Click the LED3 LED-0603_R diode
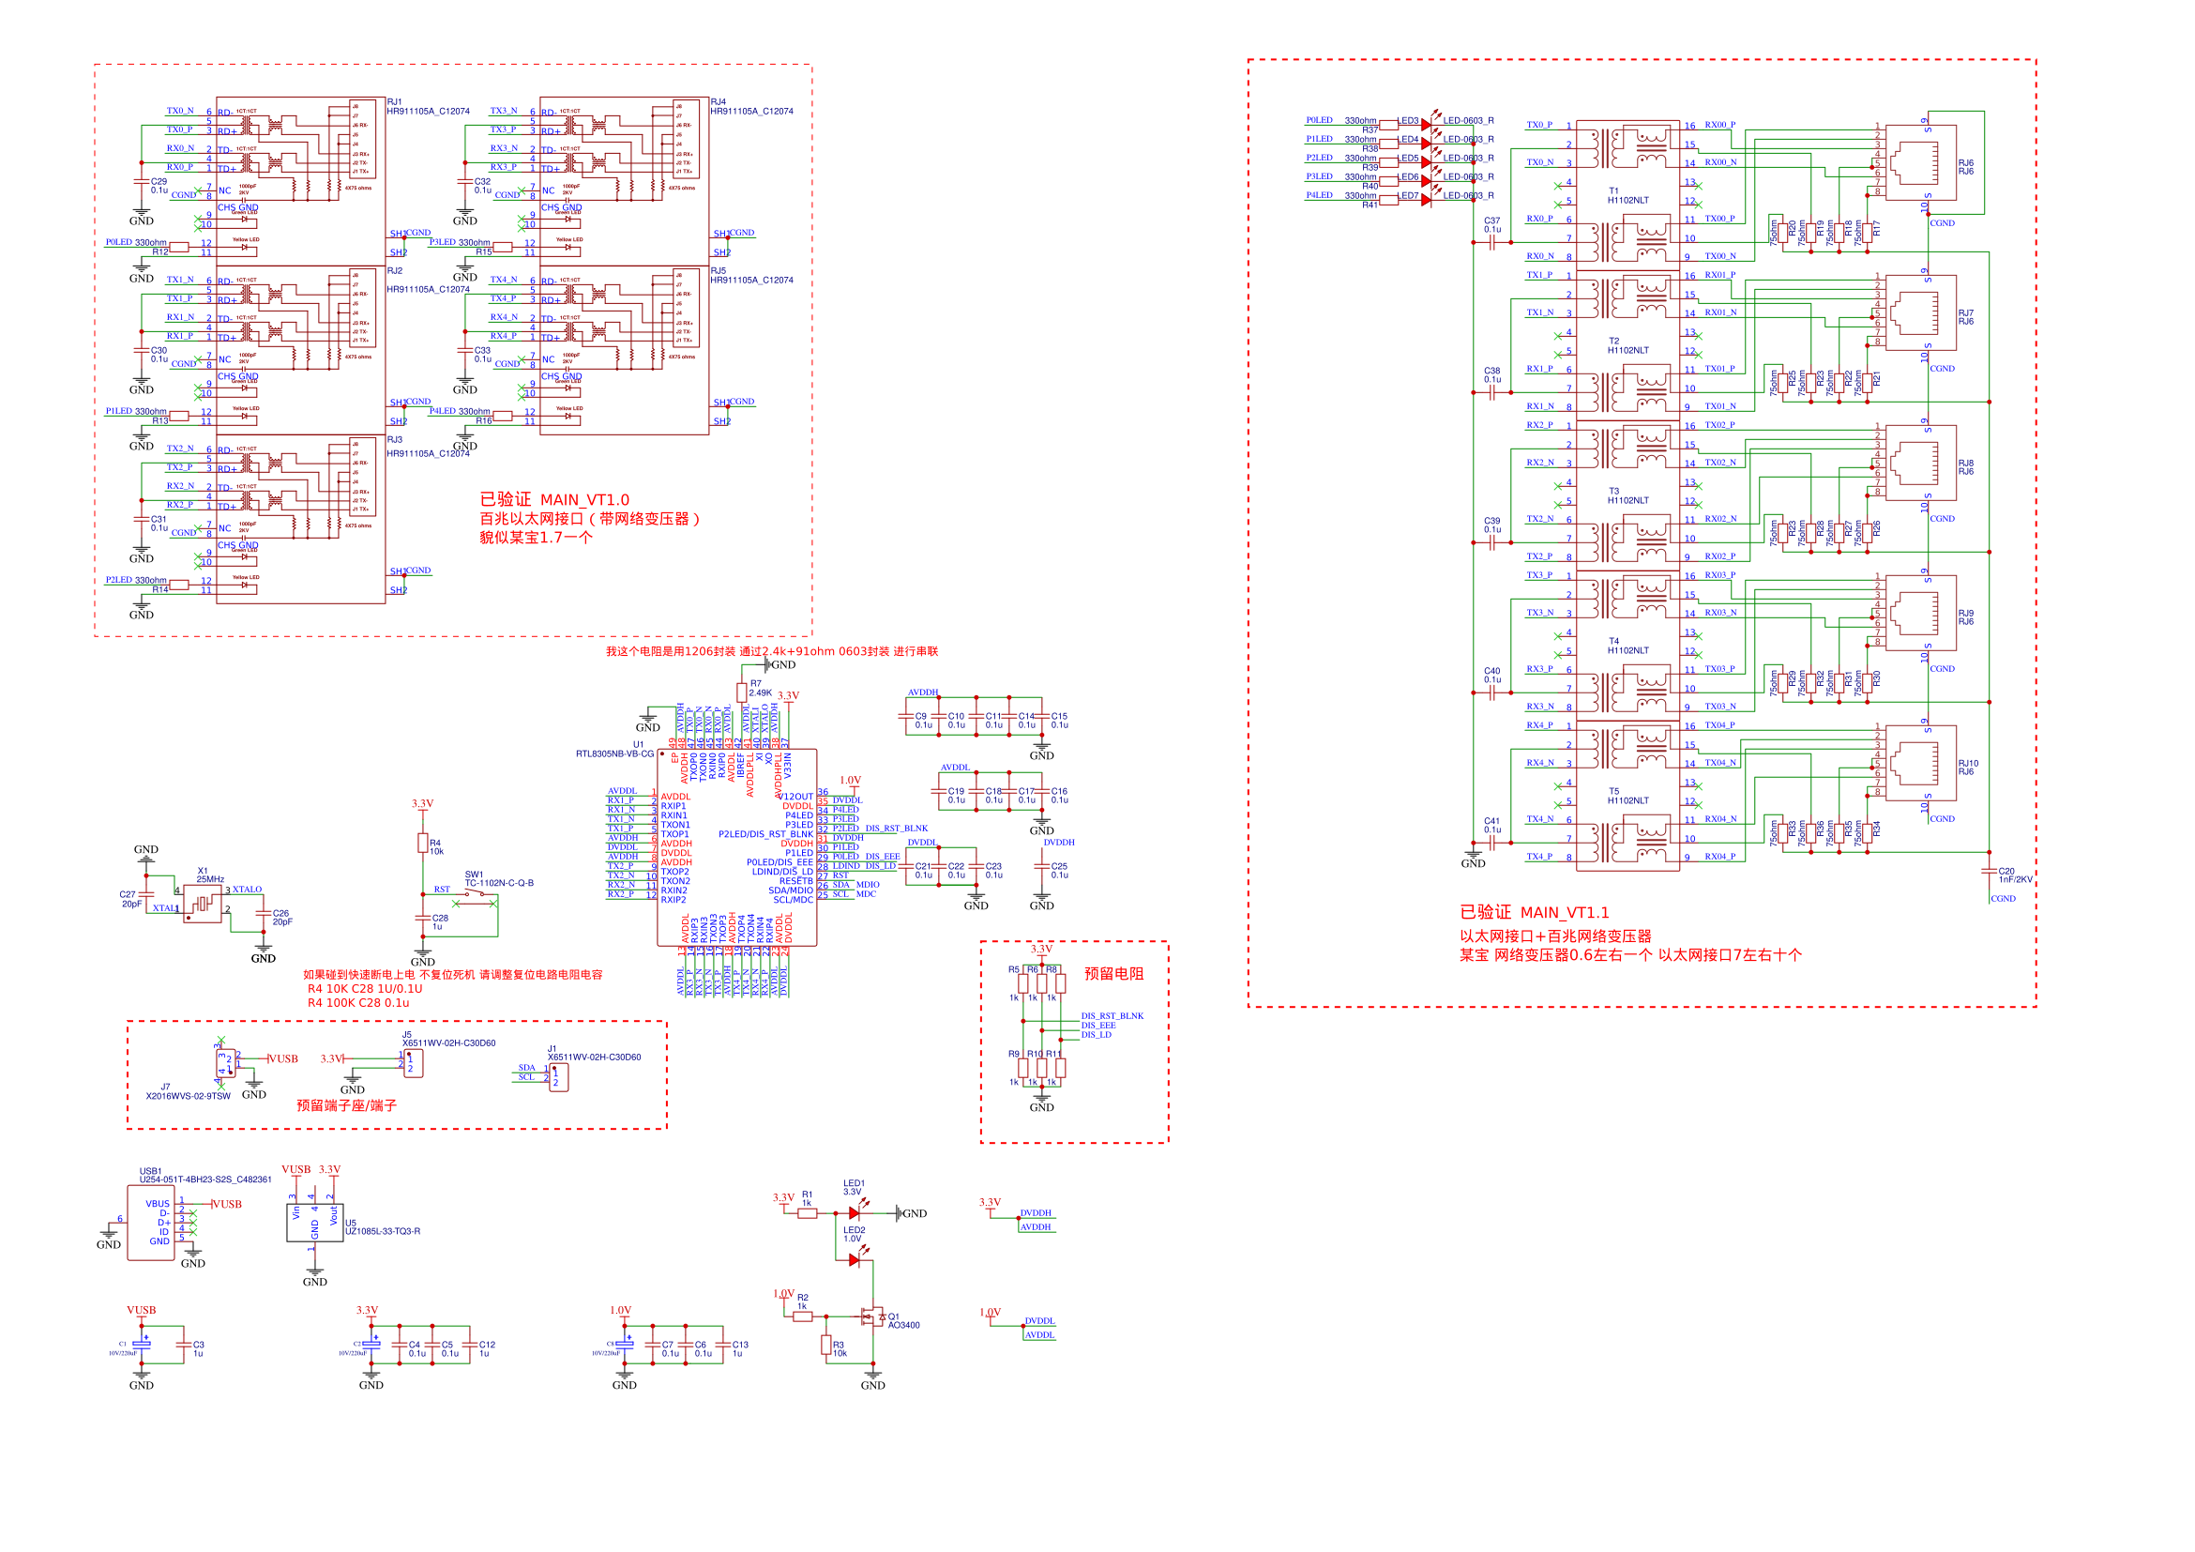The height and width of the screenshot is (1552, 2195). pyautogui.click(x=1426, y=124)
